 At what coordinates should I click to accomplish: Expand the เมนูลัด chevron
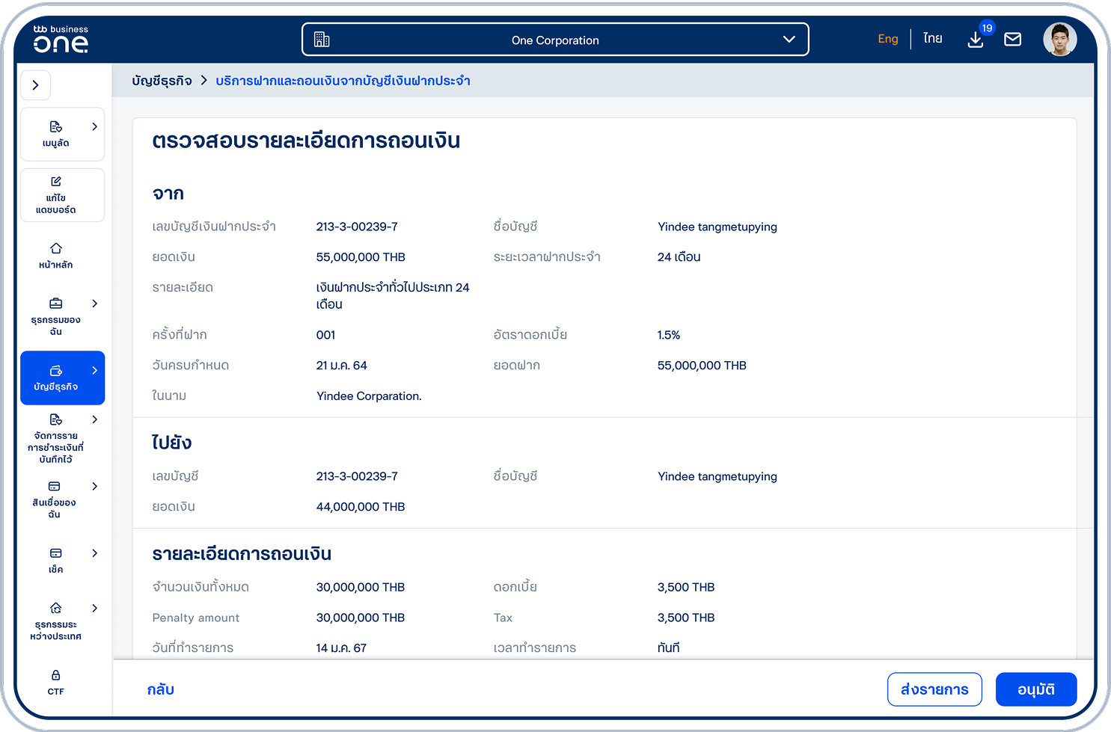(x=94, y=127)
